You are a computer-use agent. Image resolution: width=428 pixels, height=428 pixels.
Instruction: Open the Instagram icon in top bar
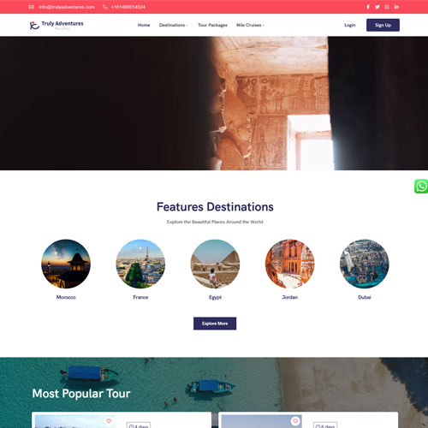(387, 7)
